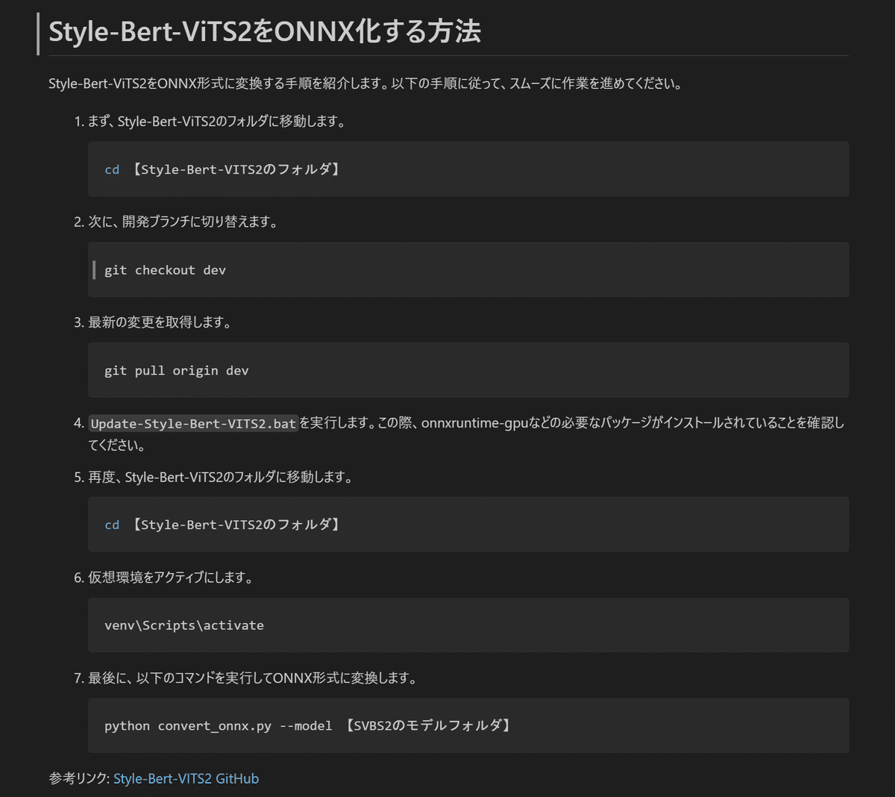The width and height of the screenshot is (895, 797).
Task: Click the convert_onnx.py command code block
Action: (468, 725)
